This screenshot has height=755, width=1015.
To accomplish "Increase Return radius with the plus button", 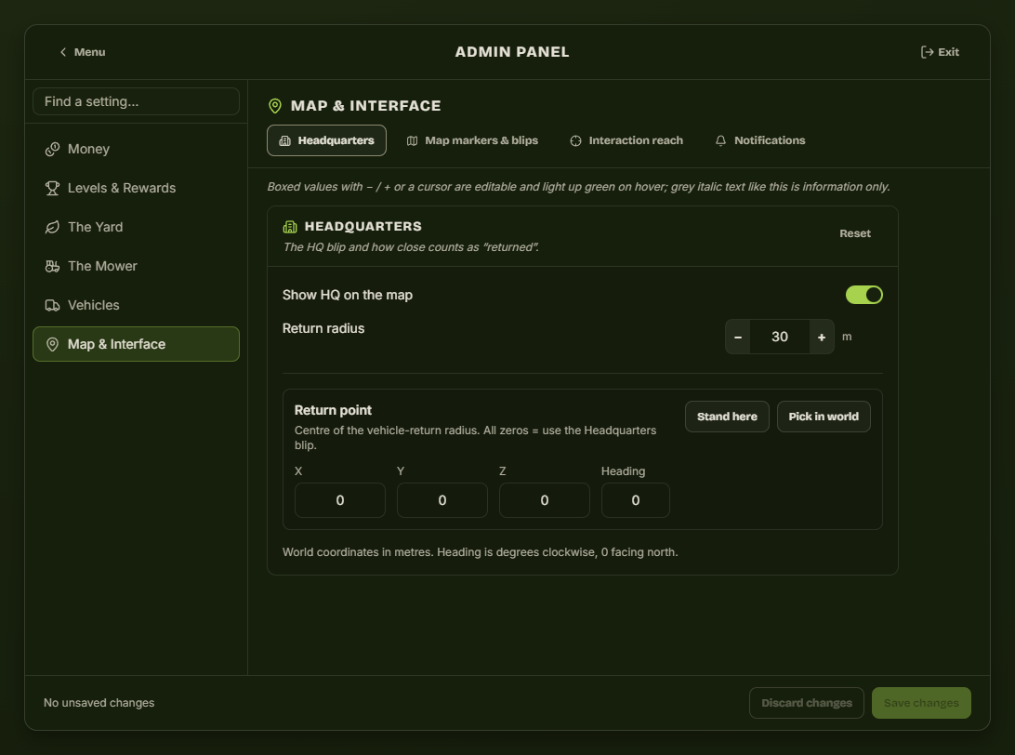I will coord(822,337).
